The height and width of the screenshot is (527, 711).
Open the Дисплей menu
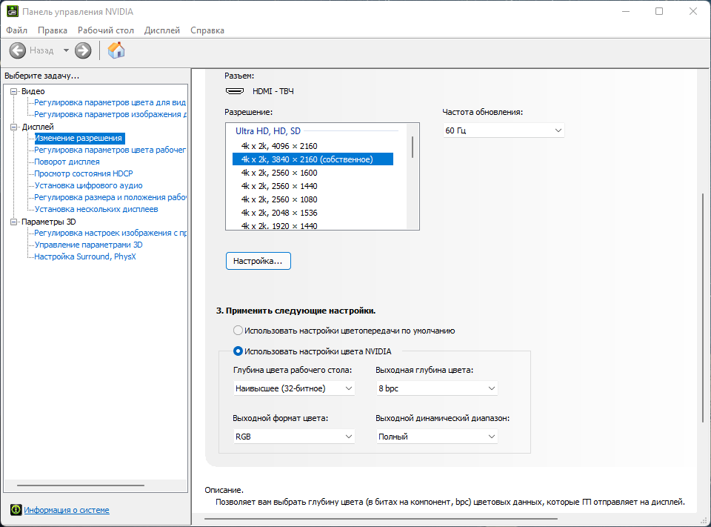pyautogui.click(x=162, y=30)
